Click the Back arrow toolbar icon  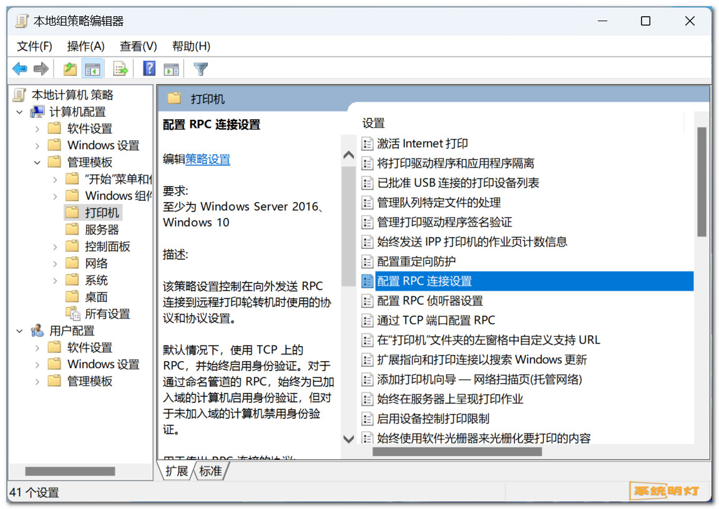pos(20,69)
